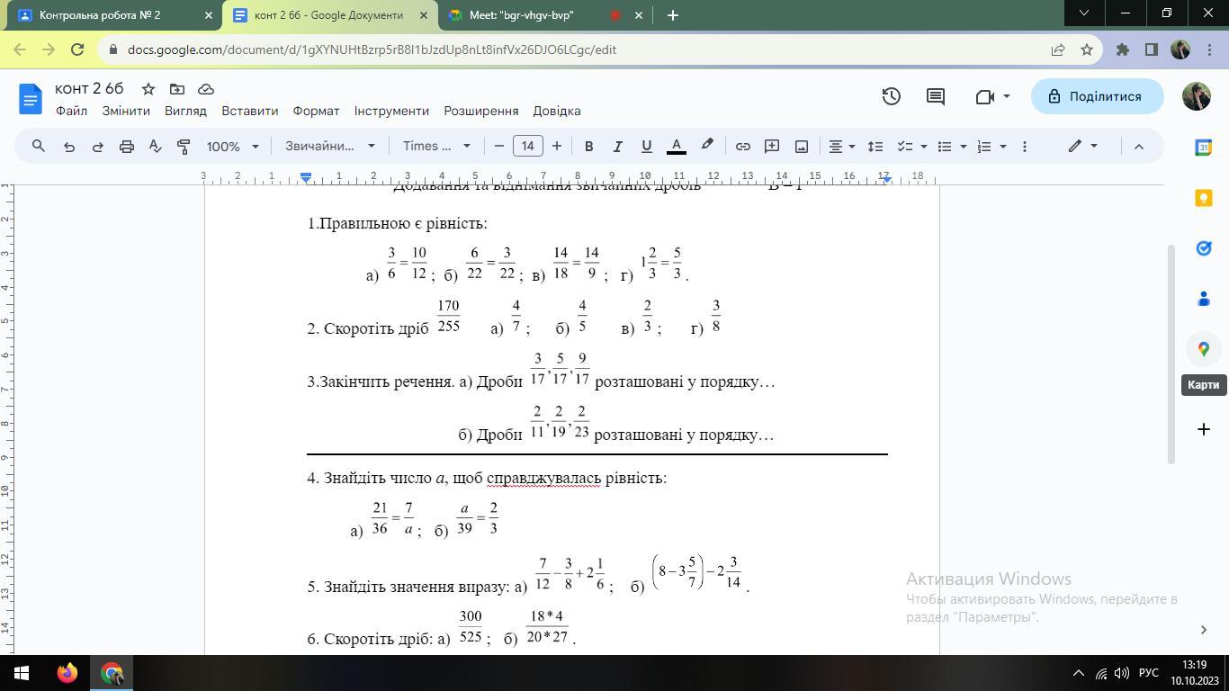Bookmark this page with the star
Image resolution: width=1229 pixels, height=691 pixels.
coord(1086,49)
